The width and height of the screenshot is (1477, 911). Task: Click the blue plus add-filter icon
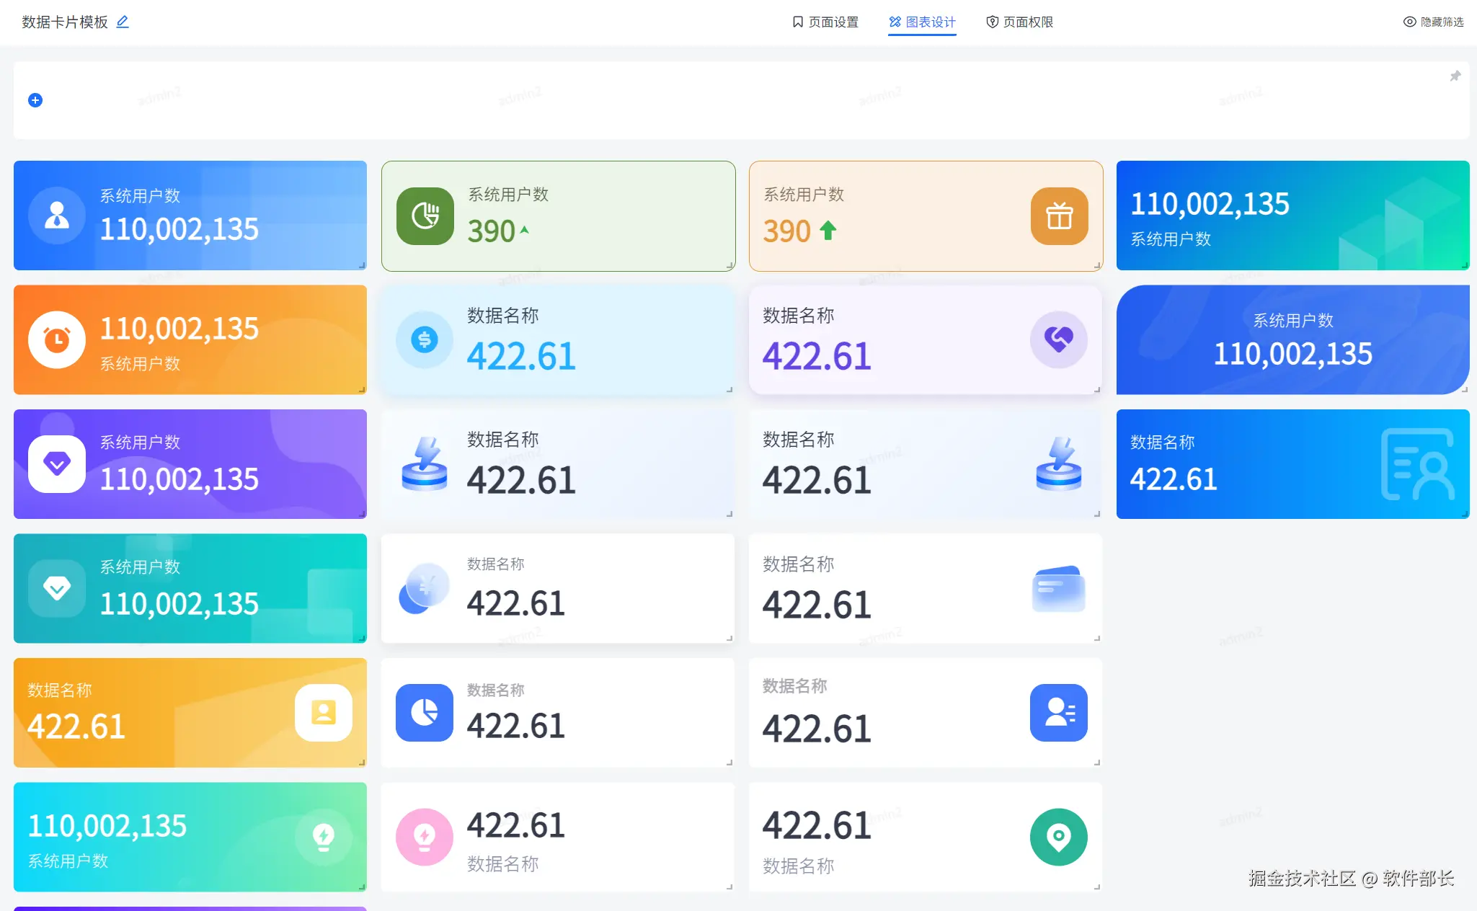pos(35,100)
